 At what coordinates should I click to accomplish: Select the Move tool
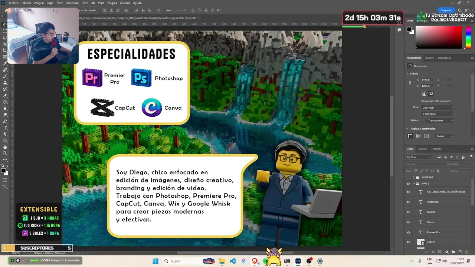(5, 25)
